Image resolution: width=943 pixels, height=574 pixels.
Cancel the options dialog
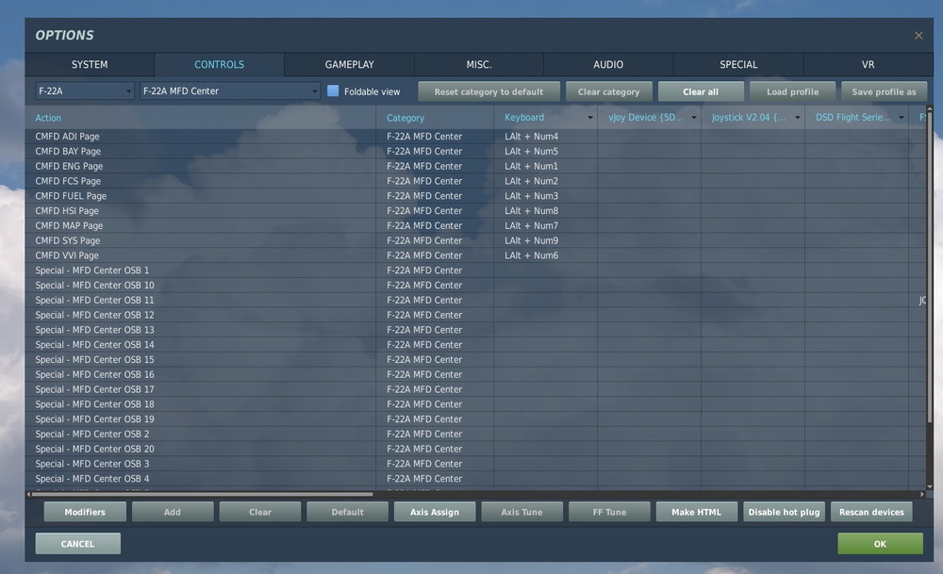pos(77,544)
